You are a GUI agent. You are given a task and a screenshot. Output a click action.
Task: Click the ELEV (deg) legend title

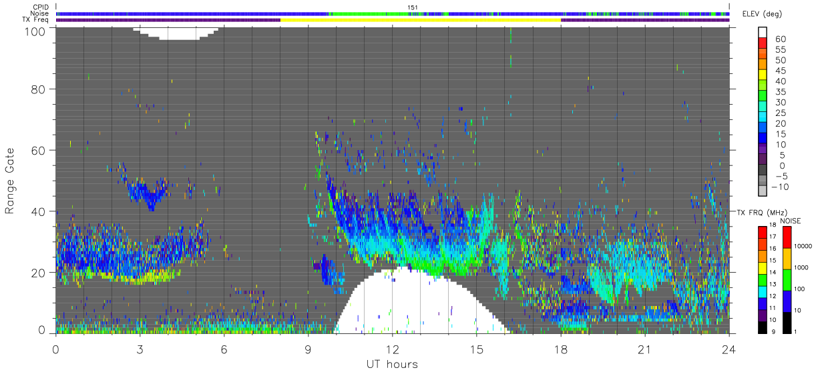coord(763,14)
